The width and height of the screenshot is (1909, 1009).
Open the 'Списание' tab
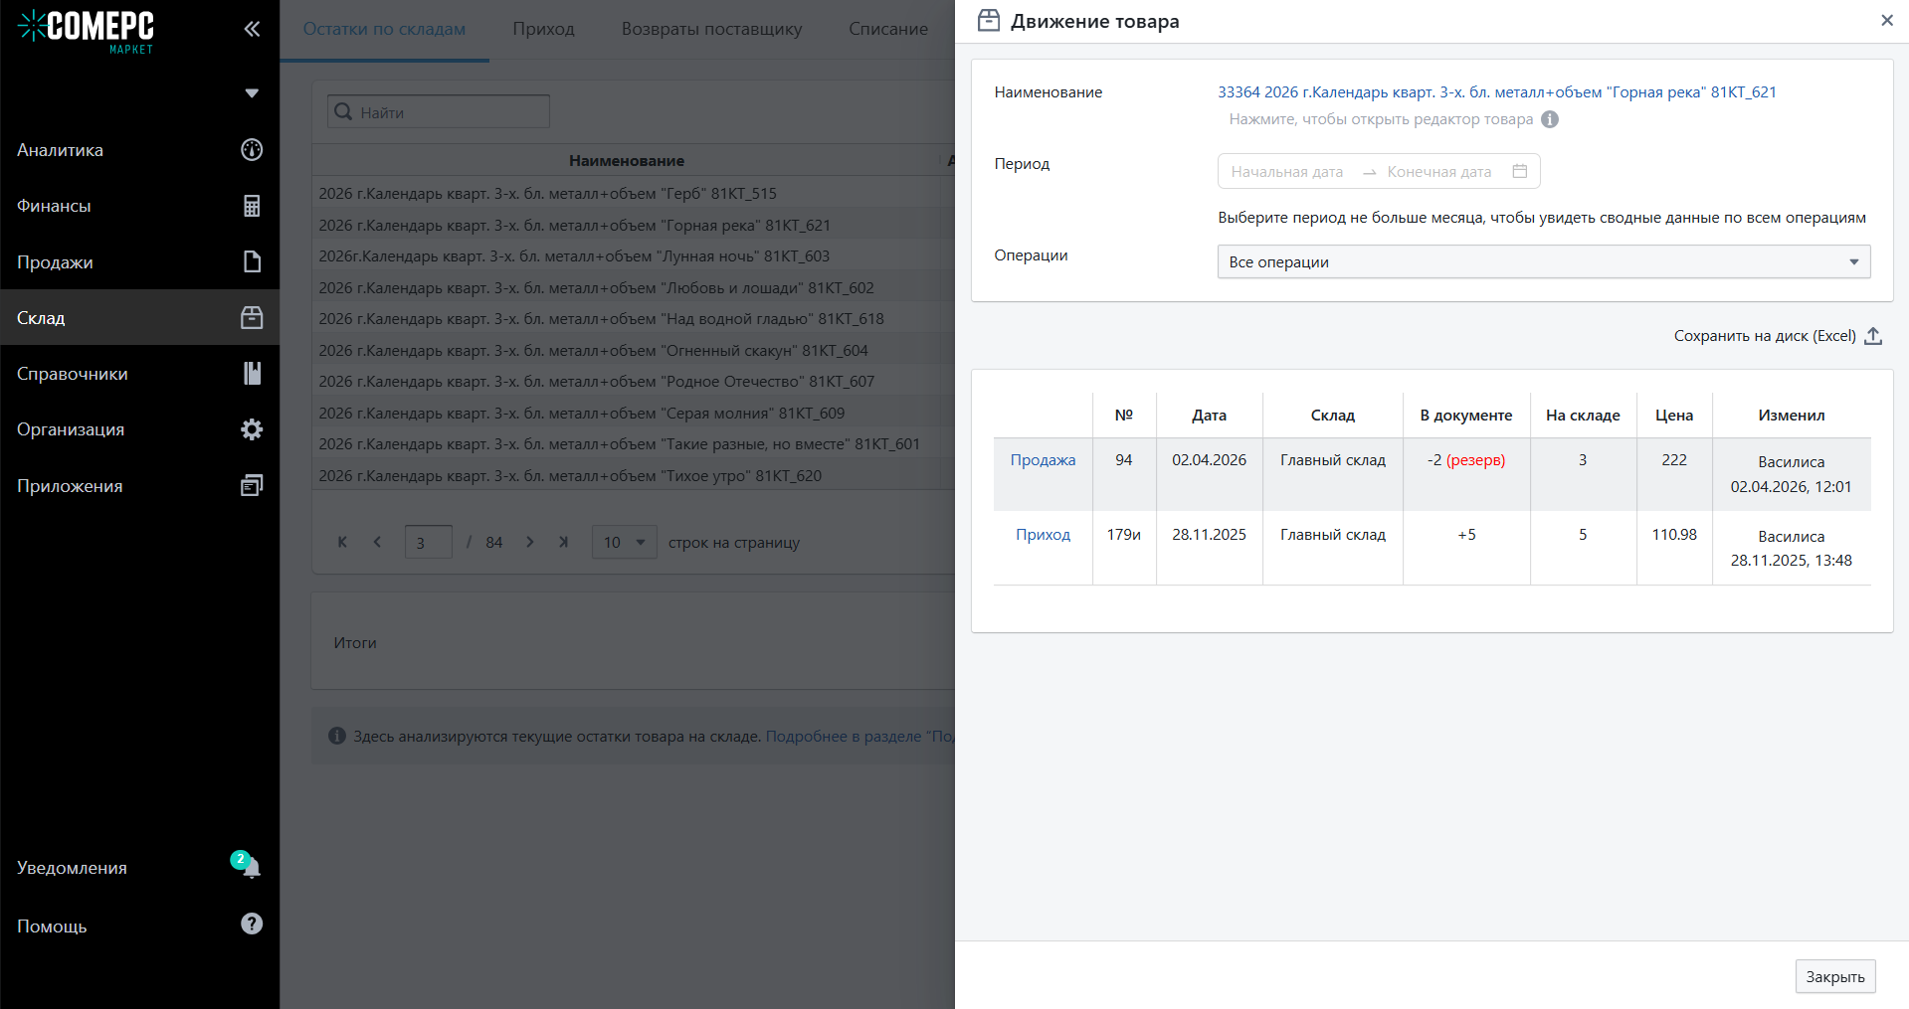(887, 29)
